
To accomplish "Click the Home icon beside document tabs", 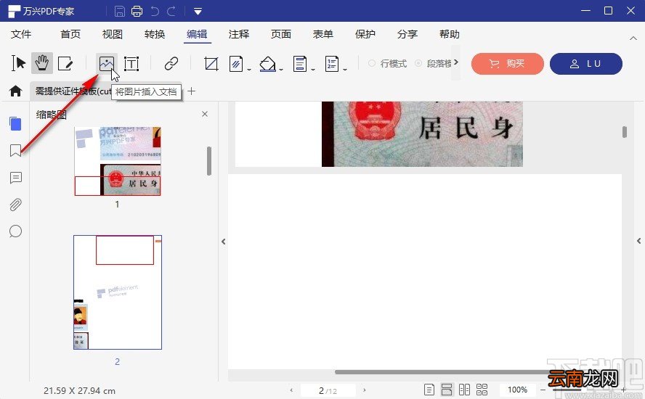I will click(x=16, y=91).
